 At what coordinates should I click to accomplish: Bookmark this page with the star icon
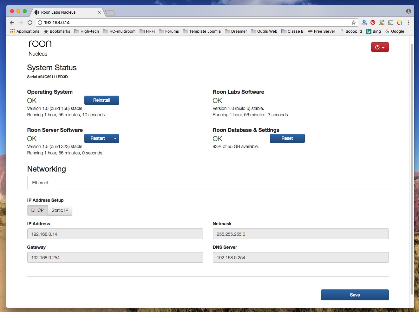pos(354,23)
